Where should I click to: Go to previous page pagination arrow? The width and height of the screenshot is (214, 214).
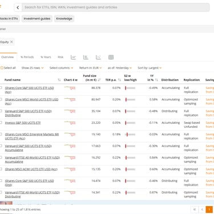click(202, 209)
